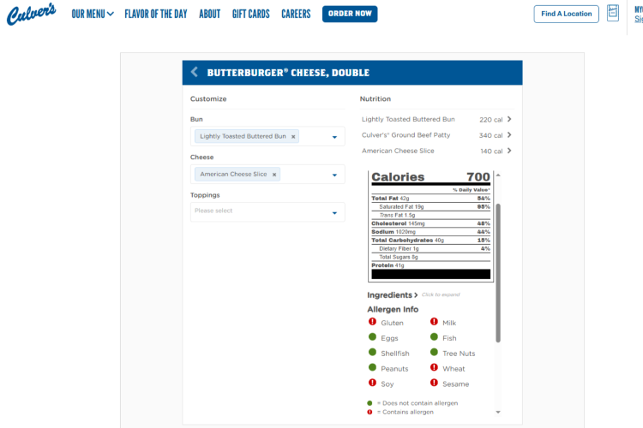Click the Protein 41g row

[x=430, y=265]
